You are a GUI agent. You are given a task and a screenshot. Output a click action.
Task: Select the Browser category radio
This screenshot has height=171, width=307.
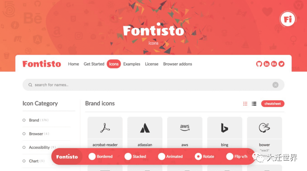pos(24,134)
